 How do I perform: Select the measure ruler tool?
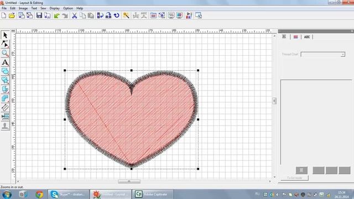[5, 107]
